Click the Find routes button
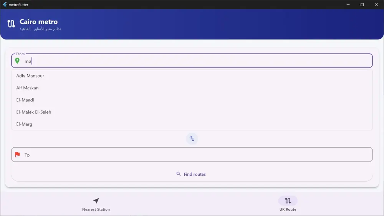This screenshot has width=384, height=216. coord(192,174)
